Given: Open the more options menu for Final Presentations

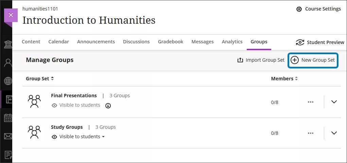Looking at the screenshot, I should [310, 102].
